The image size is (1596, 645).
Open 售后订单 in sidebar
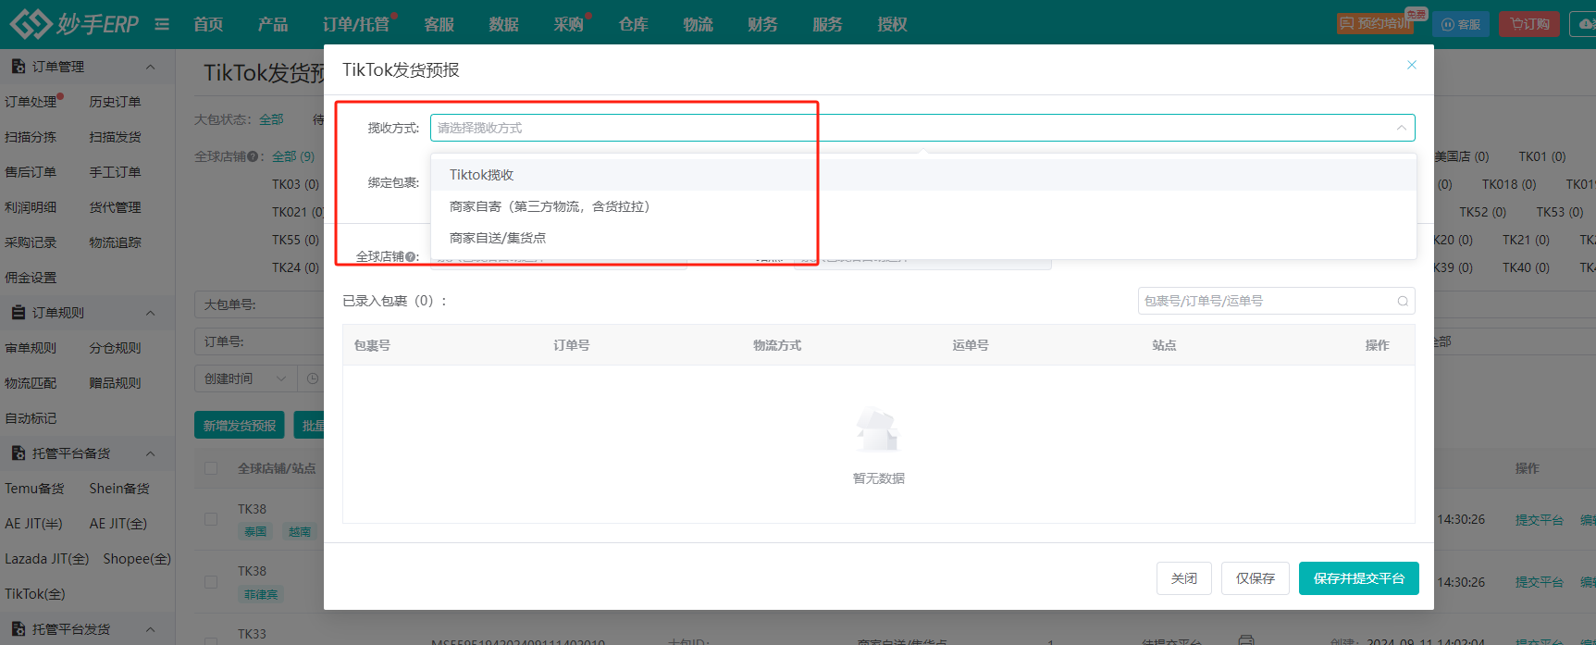(31, 172)
